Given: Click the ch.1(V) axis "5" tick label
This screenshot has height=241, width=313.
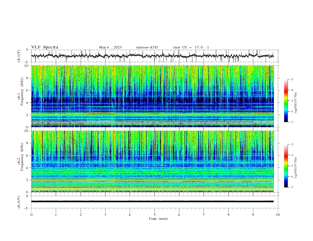Looking at the screenshot, I should point(27,50).
